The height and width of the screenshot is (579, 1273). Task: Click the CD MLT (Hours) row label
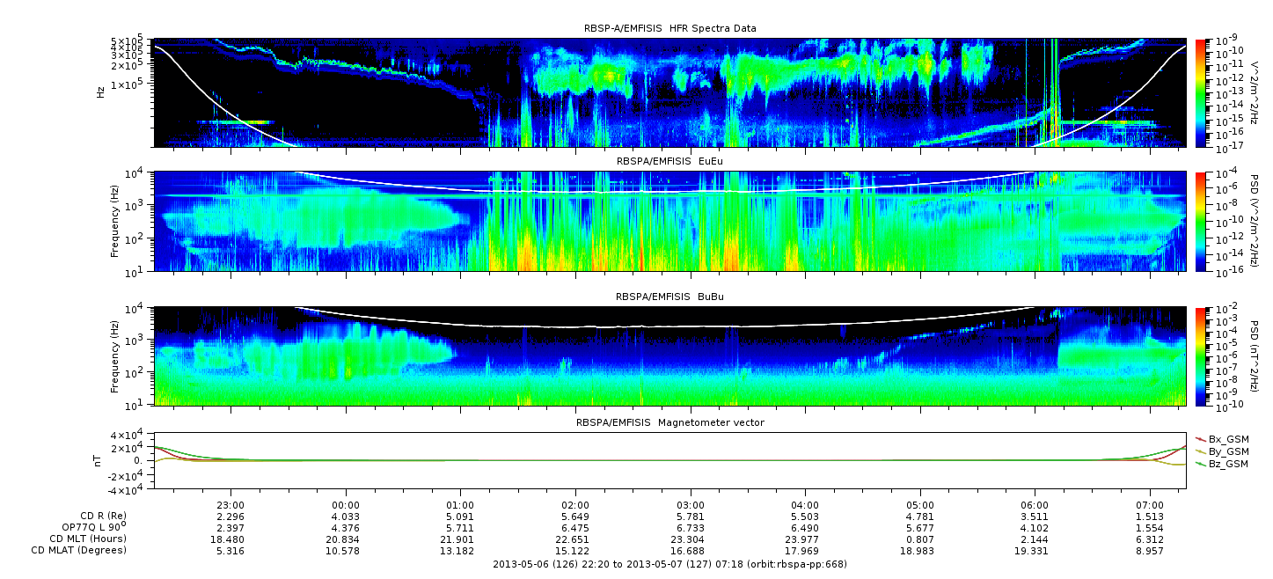click(88, 539)
